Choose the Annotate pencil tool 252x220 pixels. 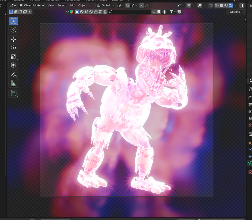[x=13, y=75]
